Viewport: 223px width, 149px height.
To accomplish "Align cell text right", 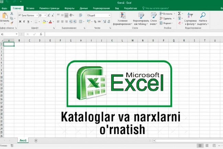I will click(66, 22).
